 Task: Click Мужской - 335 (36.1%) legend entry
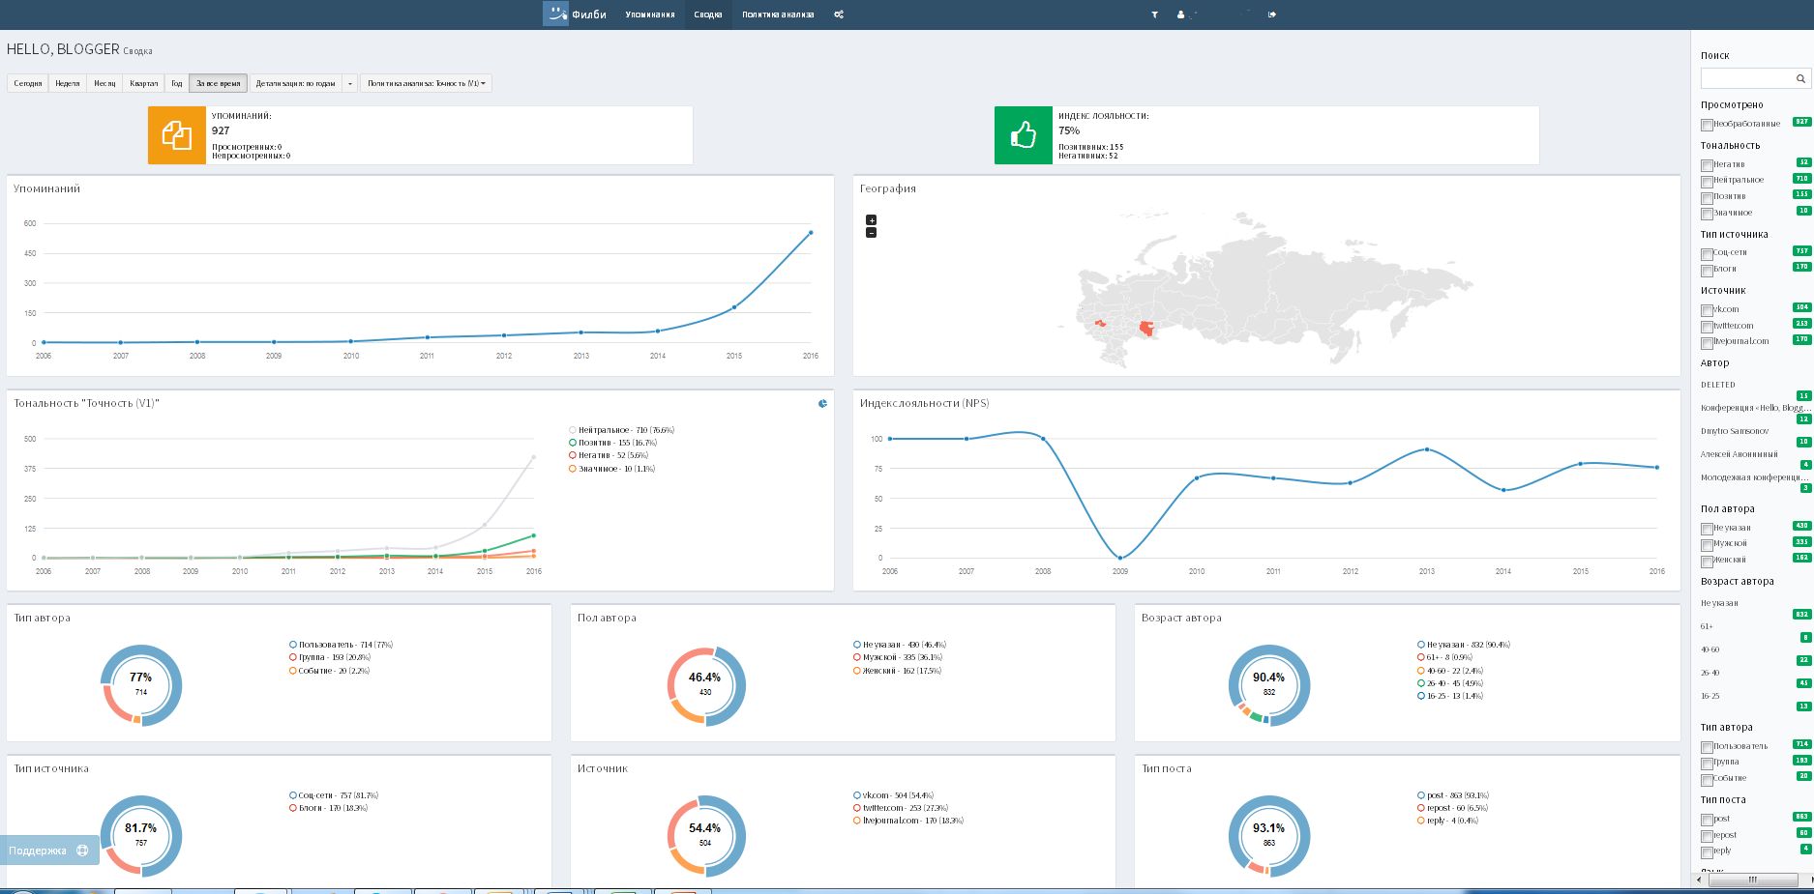(897, 657)
